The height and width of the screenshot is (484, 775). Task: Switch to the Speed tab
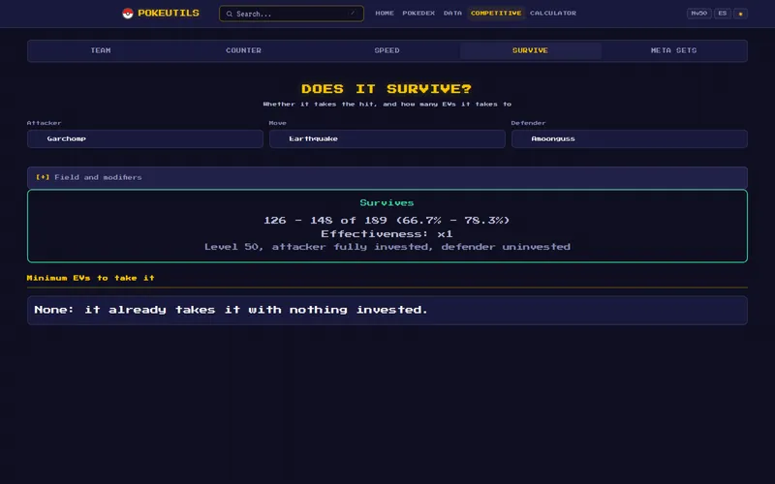click(387, 51)
